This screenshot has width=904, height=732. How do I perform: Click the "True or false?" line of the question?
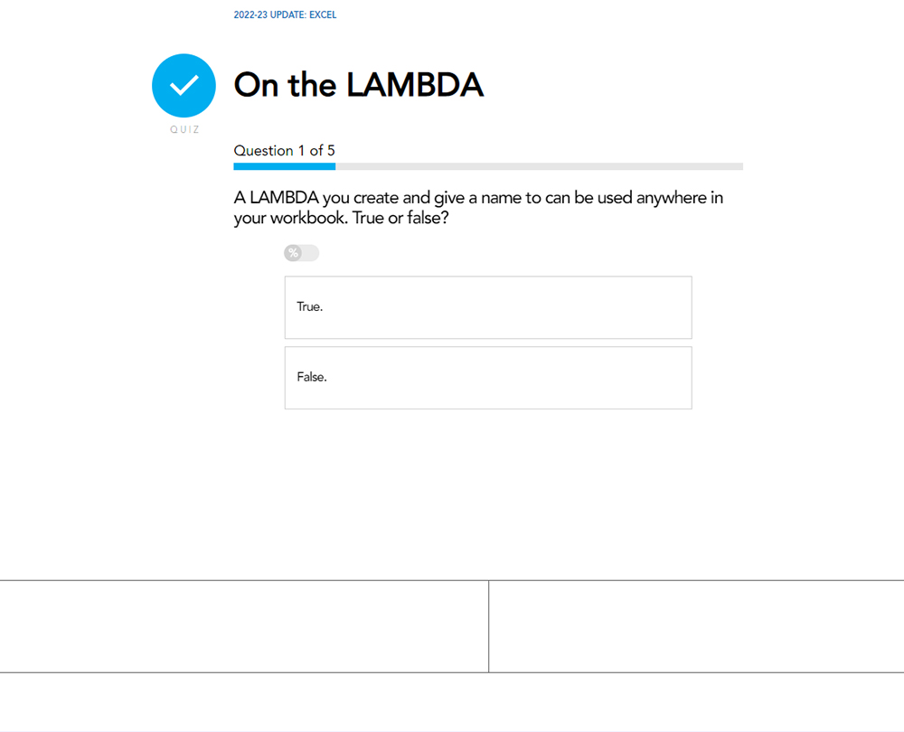tap(400, 218)
